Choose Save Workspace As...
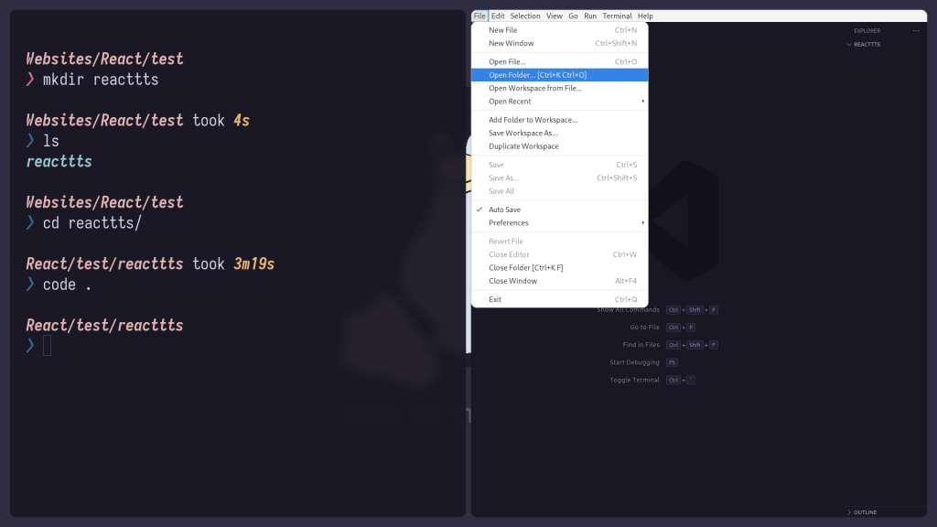The image size is (937, 527). (522, 134)
